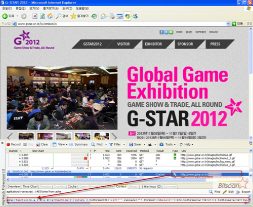253x207 pixels.
Task: Click the G 2012 site logo
Action: click(34, 40)
